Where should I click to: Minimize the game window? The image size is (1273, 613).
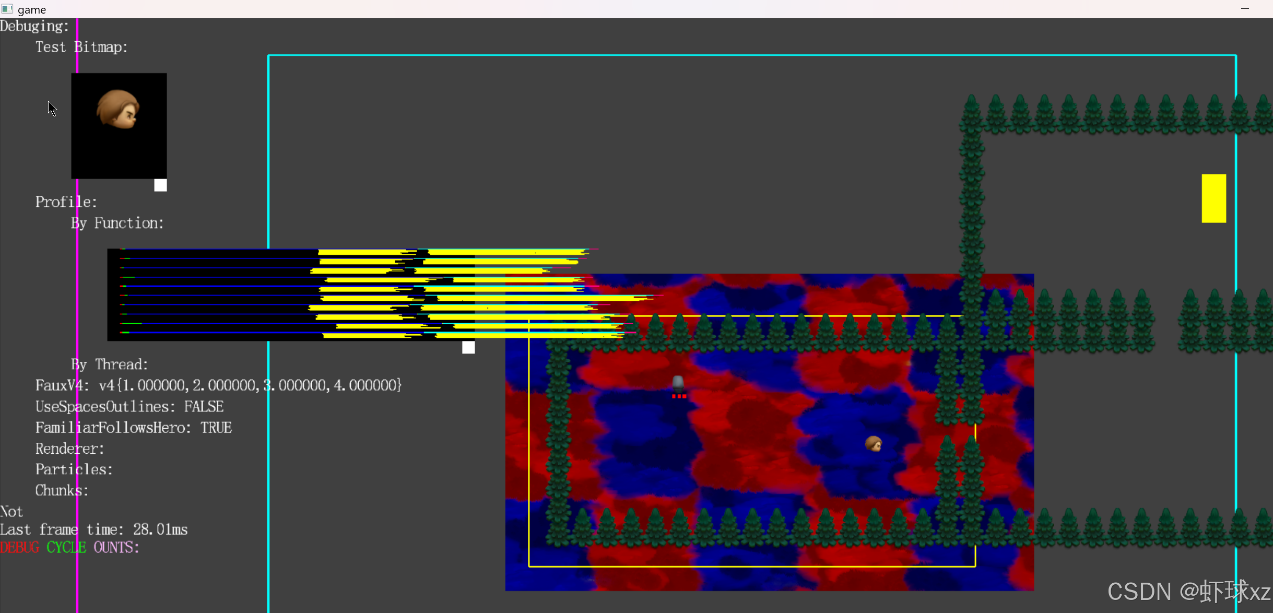(1245, 9)
